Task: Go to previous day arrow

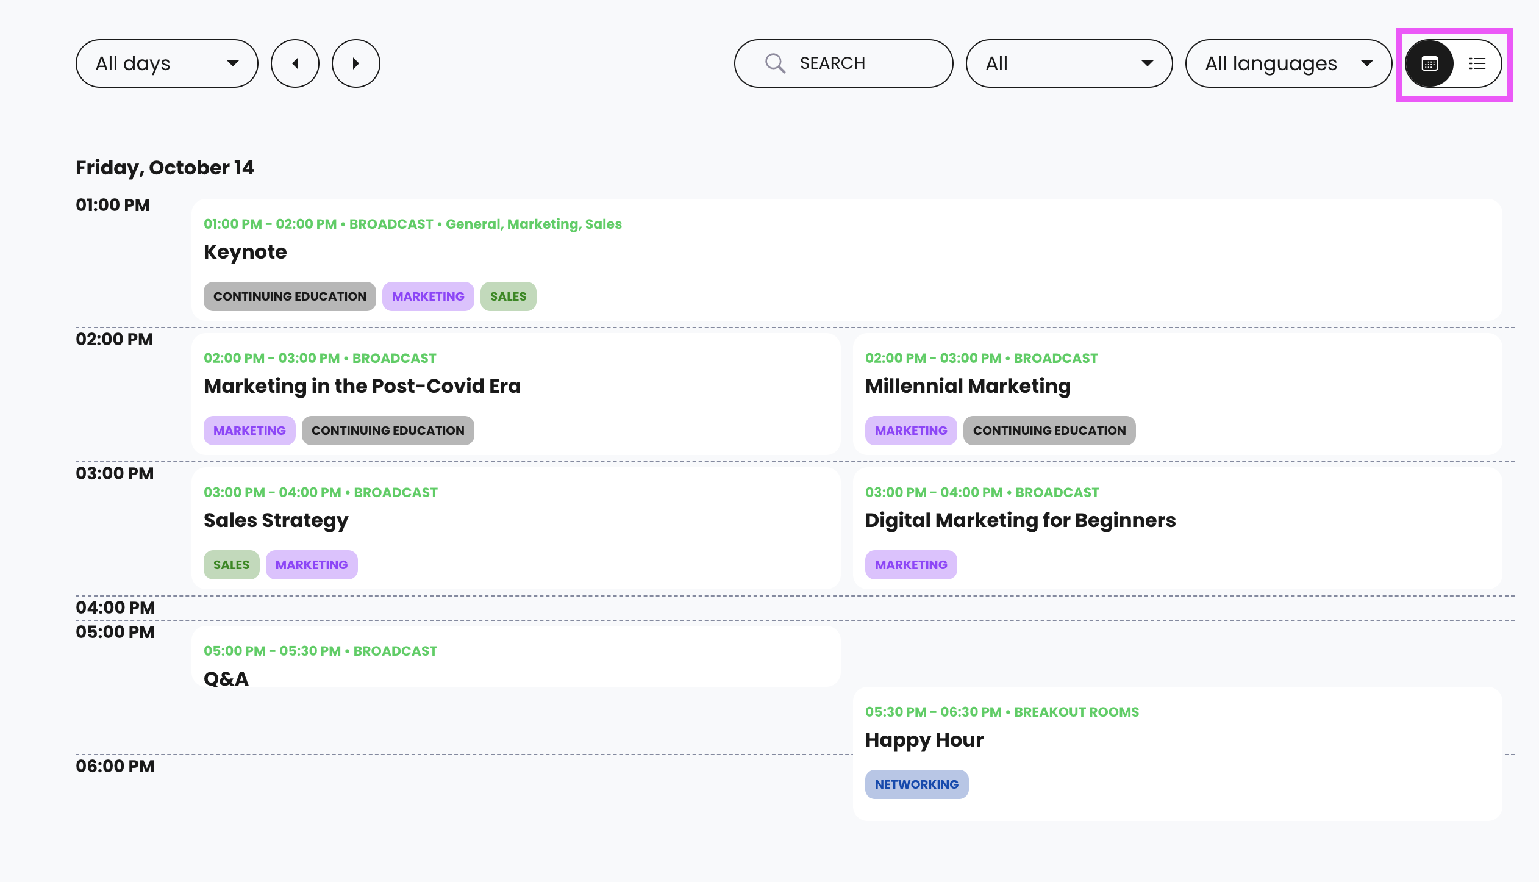Action: point(295,63)
